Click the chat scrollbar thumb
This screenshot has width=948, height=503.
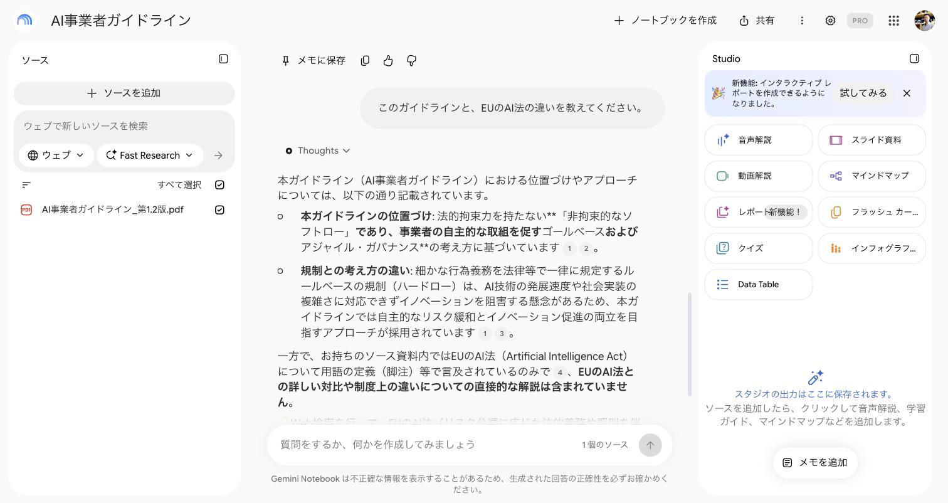click(x=690, y=344)
